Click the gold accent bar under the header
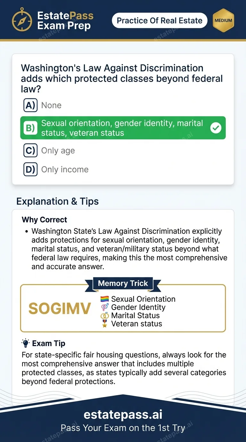Image resolution: width=246 pixels, height=442 pixels. [x=123, y=40]
